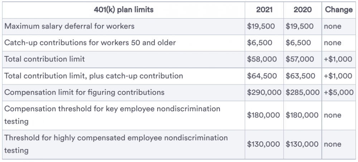Screen dimensions: 358x162
Task: Select "Compensation limit for figuring contributions" row label
Action: pos(84,92)
